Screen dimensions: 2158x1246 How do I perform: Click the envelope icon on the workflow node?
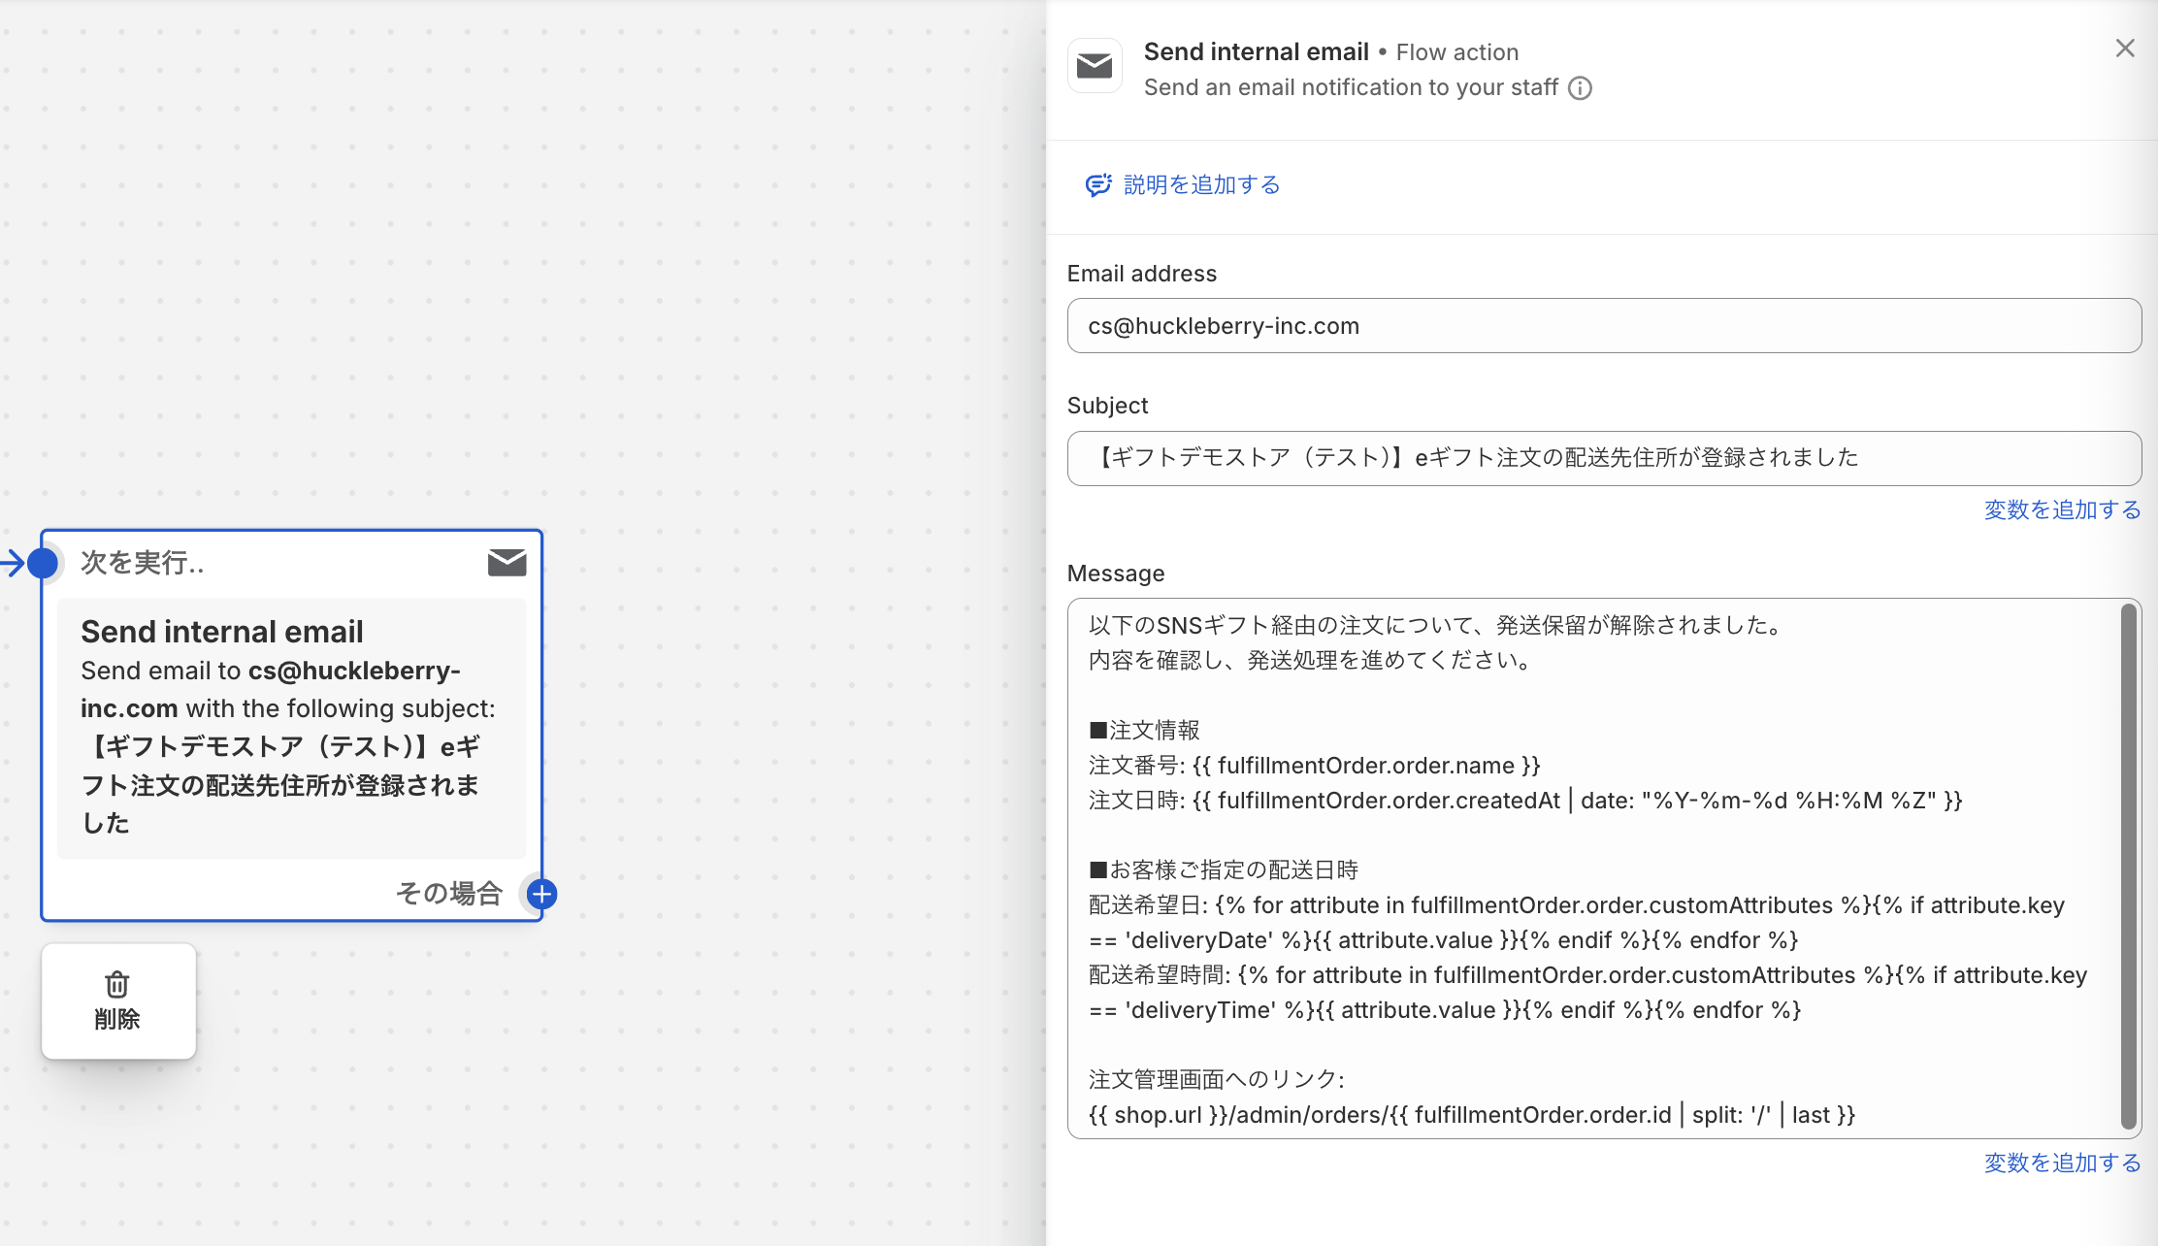pos(507,562)
